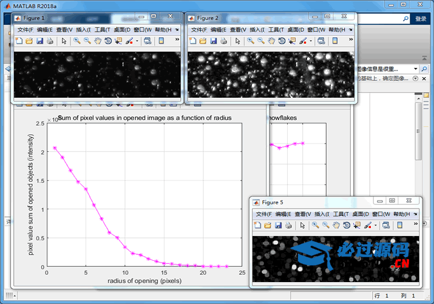Open the documentation combo box dropdown arrow
This screenshot has width=434, height=304.
coord(415,69)
